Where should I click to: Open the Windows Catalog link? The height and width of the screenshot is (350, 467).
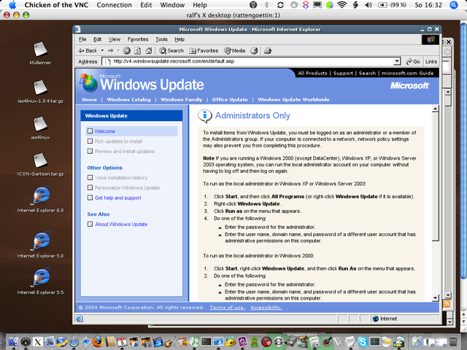pyautogui.click(x=128, y=99)
